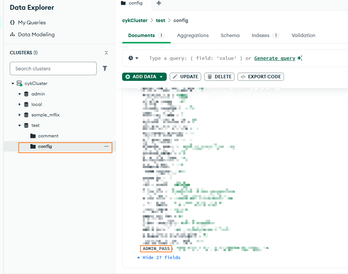Open the query history clock icon
Screen dimensions: 348x274
[x=131, y=58]
